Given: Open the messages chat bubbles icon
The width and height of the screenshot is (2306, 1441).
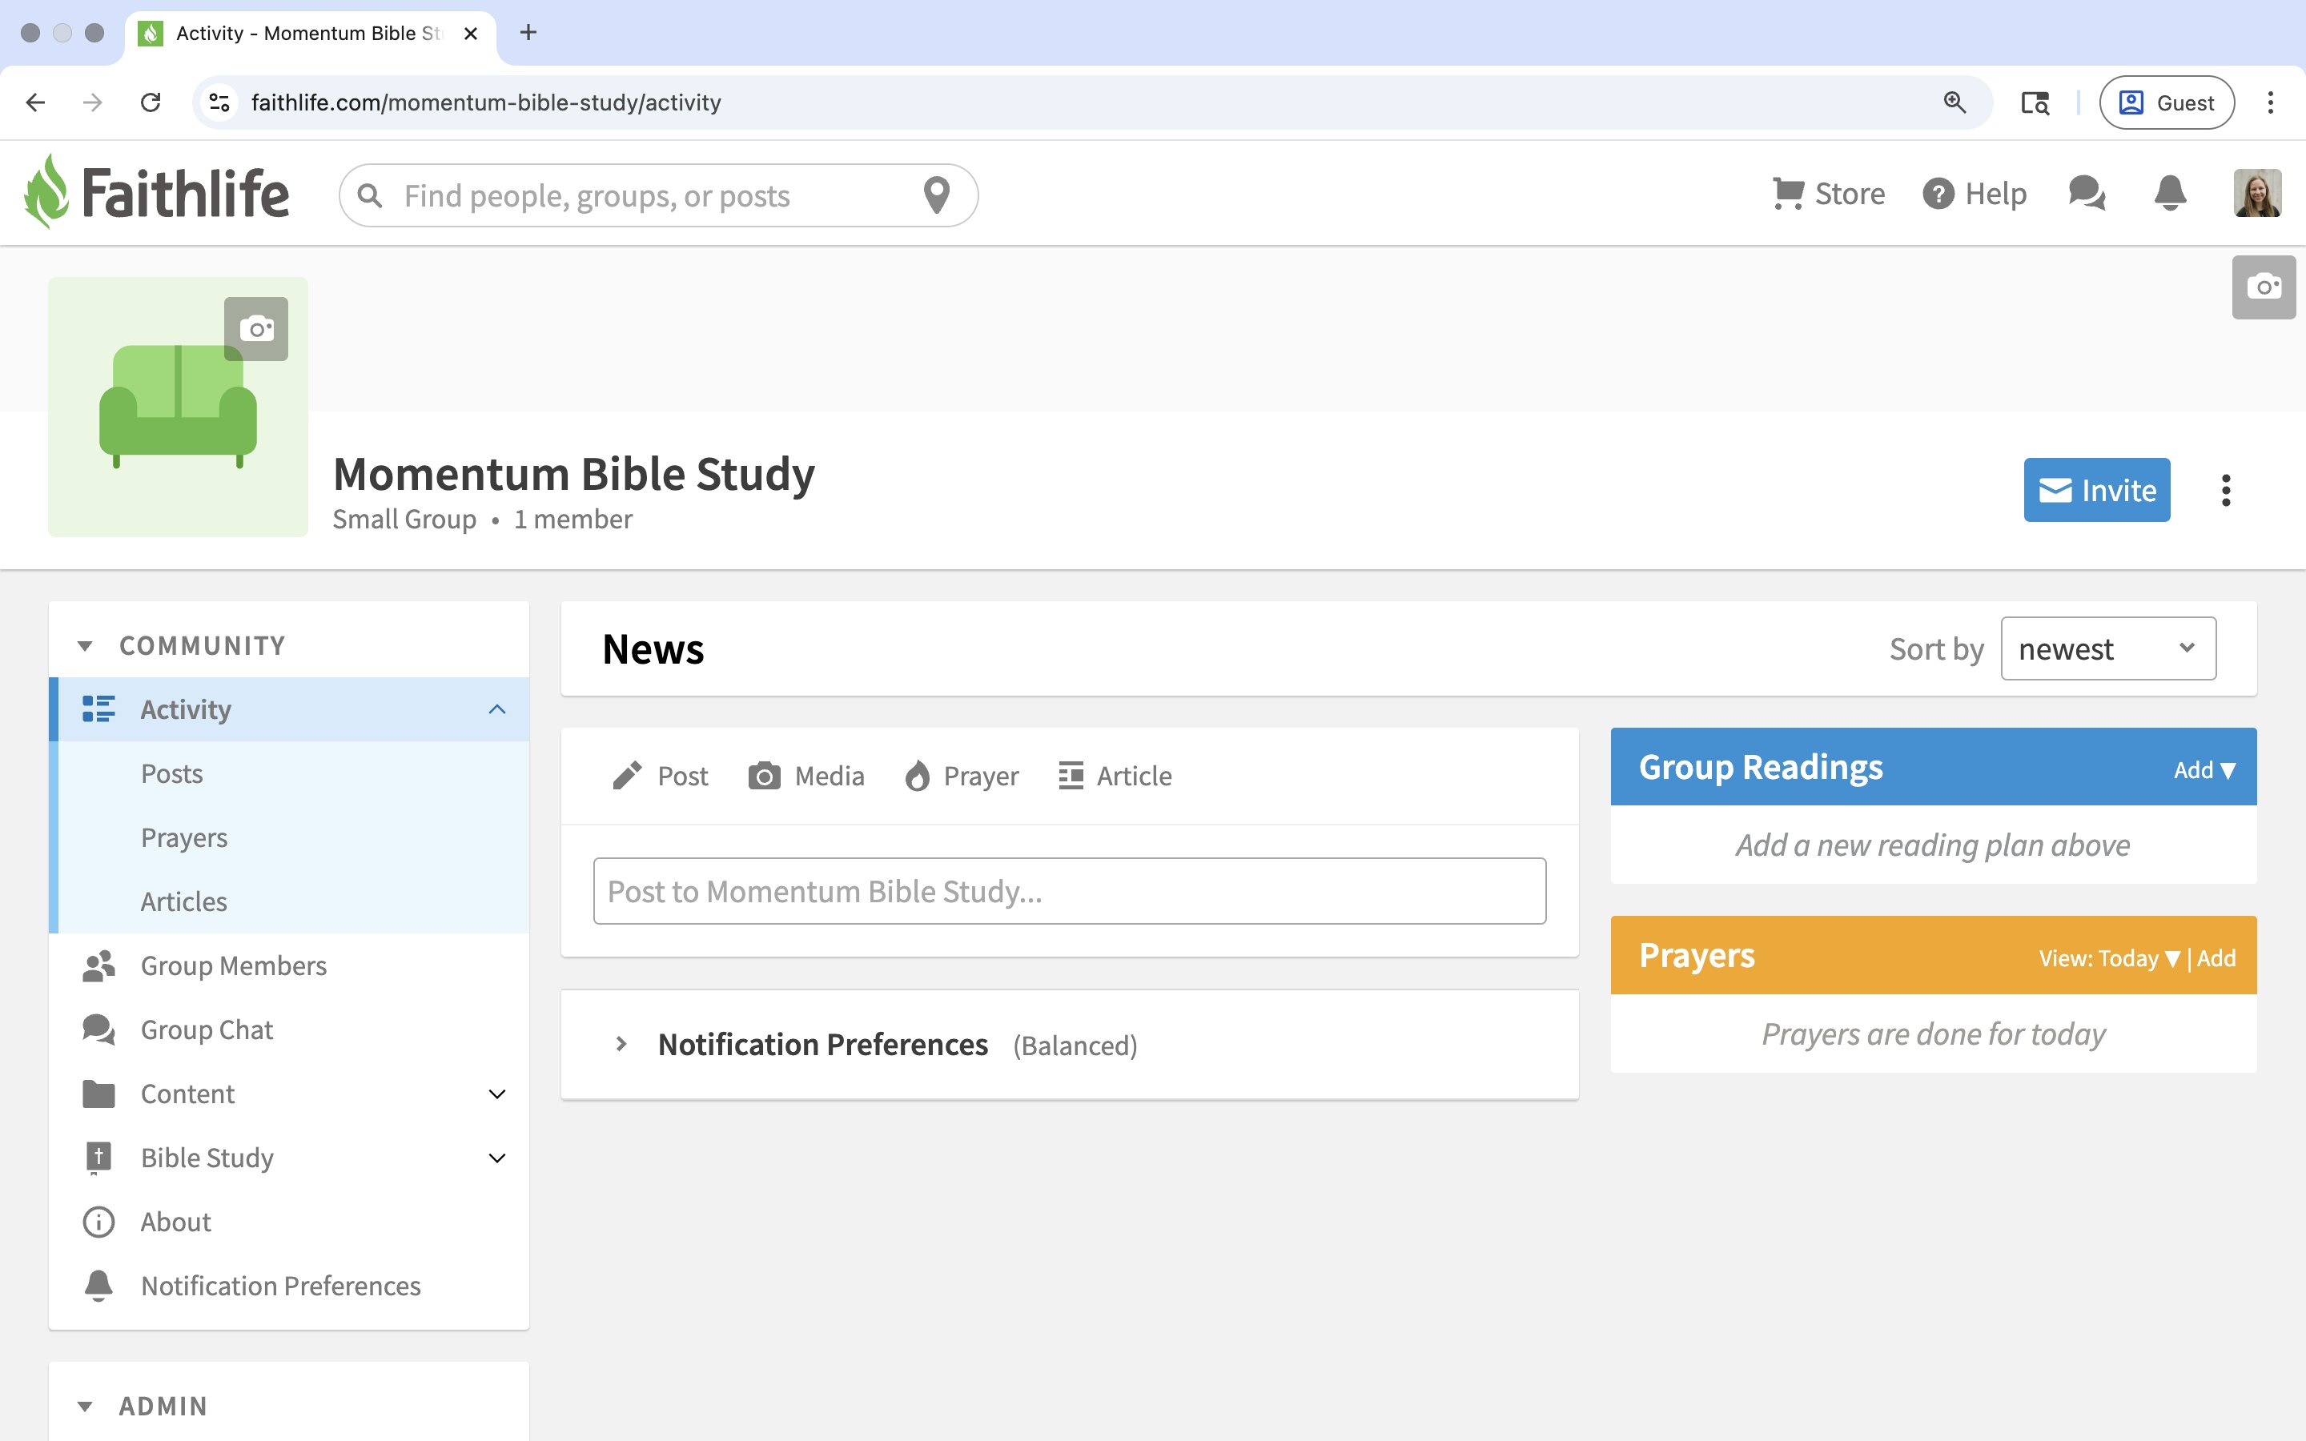Looking at the screenshot, I should pyautogui.click(x=2087, y=194).
